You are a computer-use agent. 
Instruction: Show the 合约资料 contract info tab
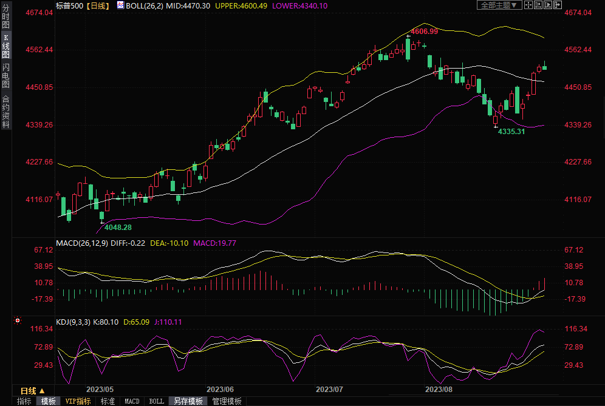[x=5, y=112]
